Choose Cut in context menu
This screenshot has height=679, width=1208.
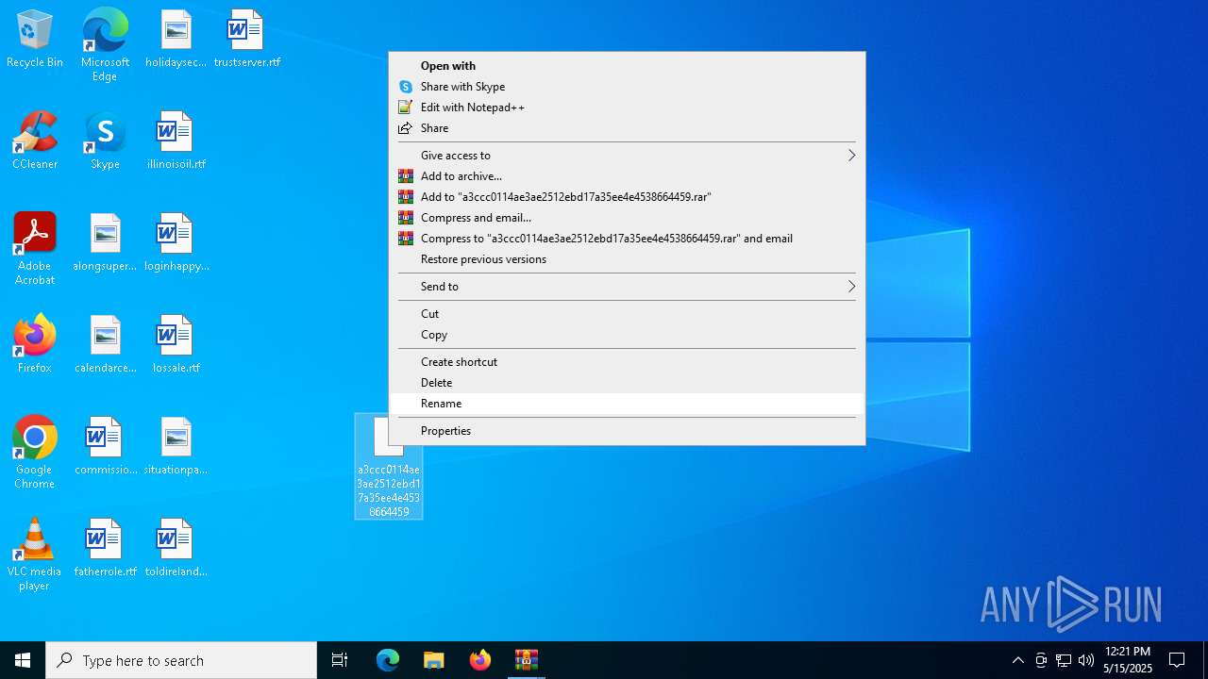click(628, 314)
